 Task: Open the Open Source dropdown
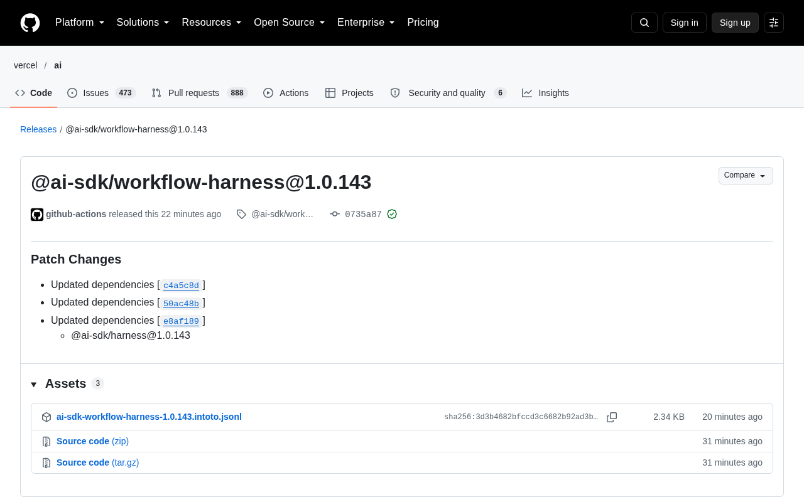pos(290,23)
